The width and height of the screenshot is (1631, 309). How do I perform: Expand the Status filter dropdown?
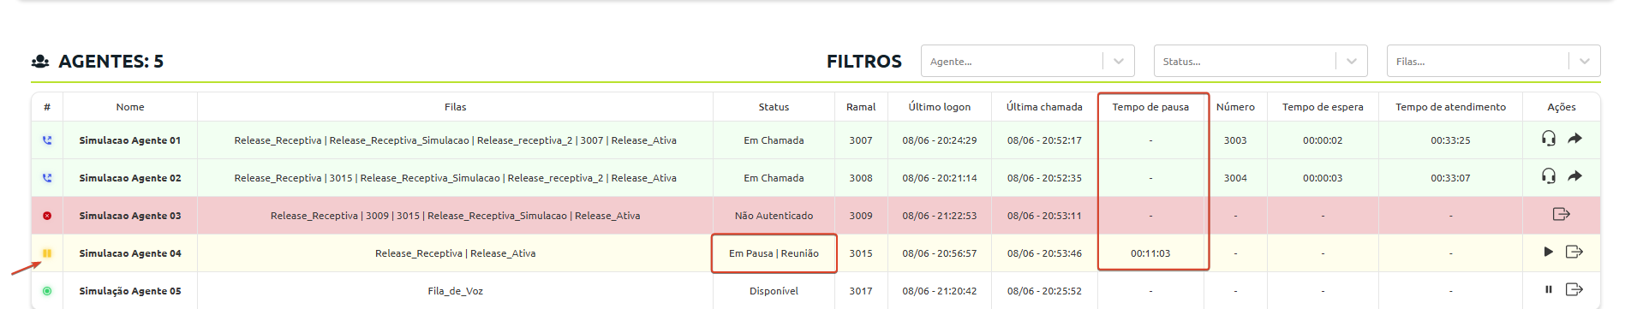coord(1260,61)
